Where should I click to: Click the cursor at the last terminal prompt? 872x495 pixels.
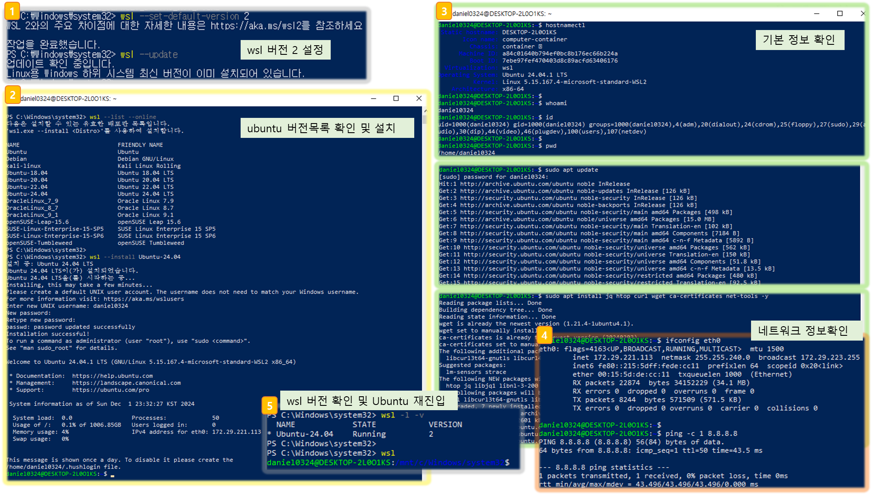(113, 475)
